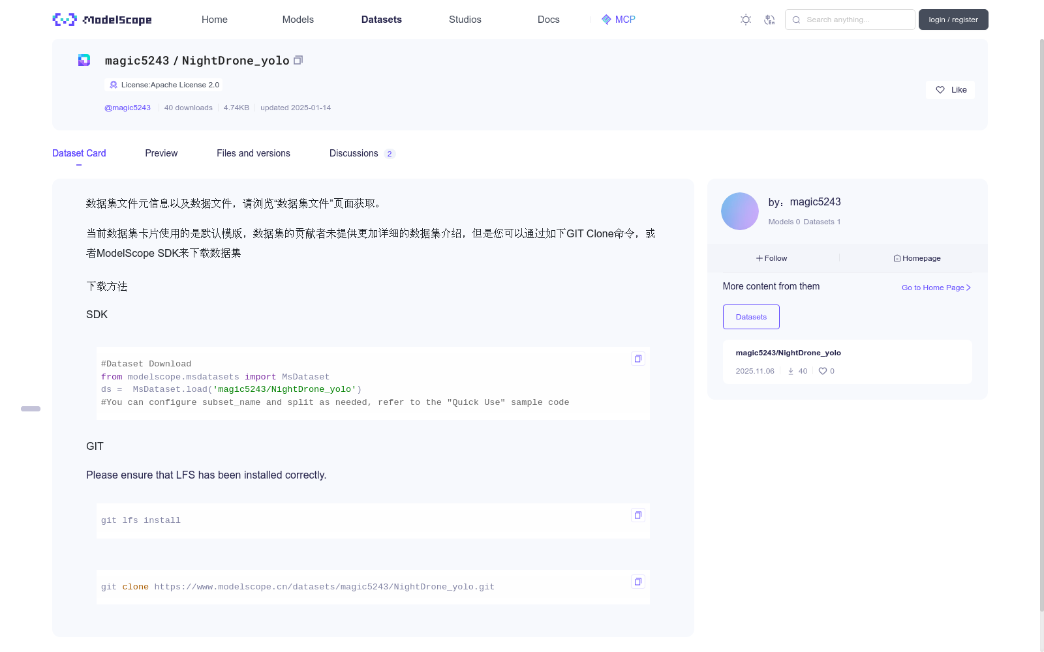Click the '2025.11.06' date on card
Viewport: 1044px width, 652px height.
click(755, 371)
